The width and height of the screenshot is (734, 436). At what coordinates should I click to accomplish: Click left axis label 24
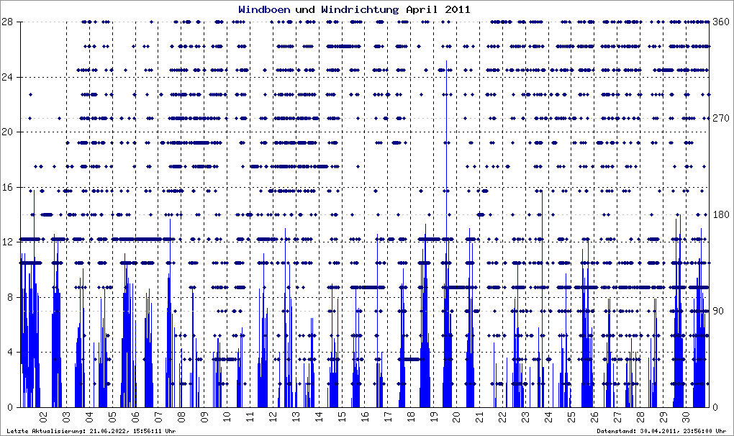click(x=6, y=77)
